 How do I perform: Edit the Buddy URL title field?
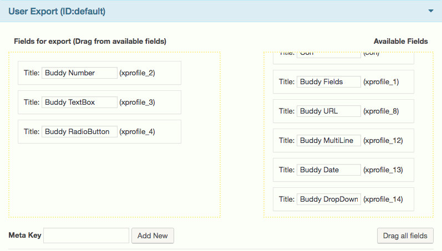(x=329, y=111)
